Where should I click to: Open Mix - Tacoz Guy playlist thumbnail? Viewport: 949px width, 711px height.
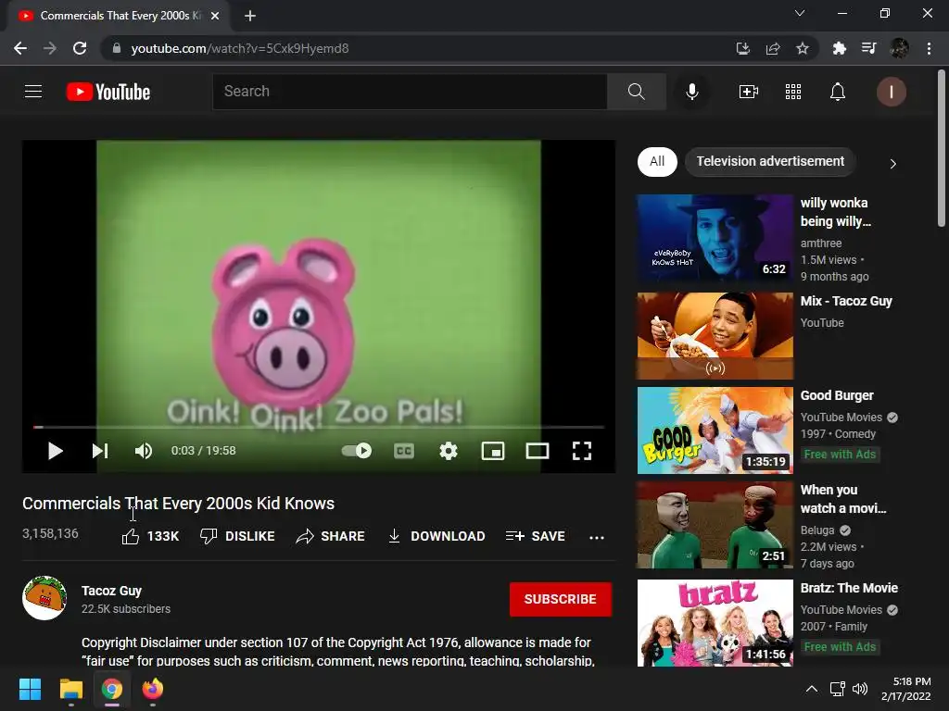715,336
